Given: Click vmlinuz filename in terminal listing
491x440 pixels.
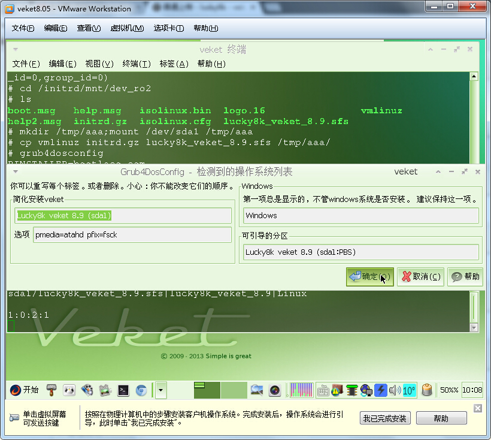Looking at the screenshot, I should coord(381,111).
